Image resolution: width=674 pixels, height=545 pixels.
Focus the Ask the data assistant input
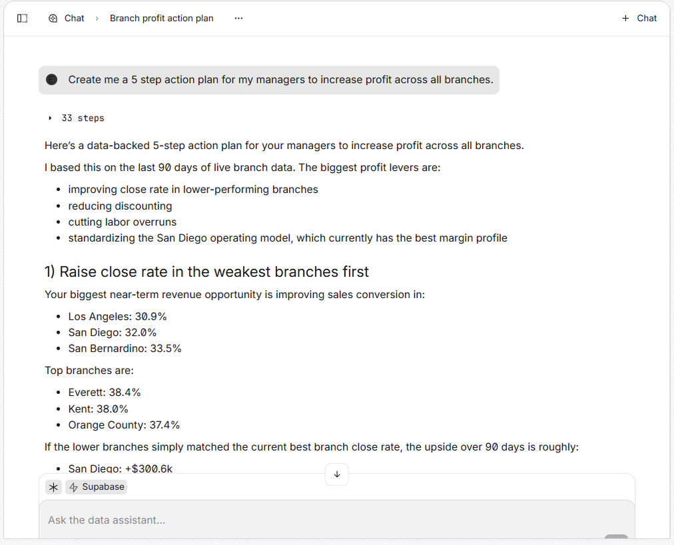pos(320,520)
